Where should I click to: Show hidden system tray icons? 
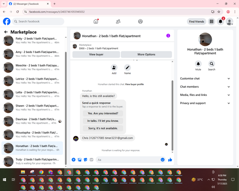pos(208,180)
